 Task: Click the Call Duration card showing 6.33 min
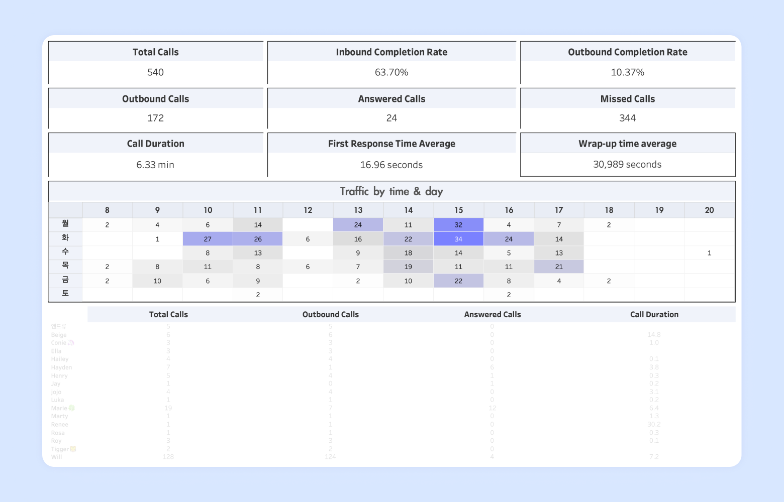point(155,155)
